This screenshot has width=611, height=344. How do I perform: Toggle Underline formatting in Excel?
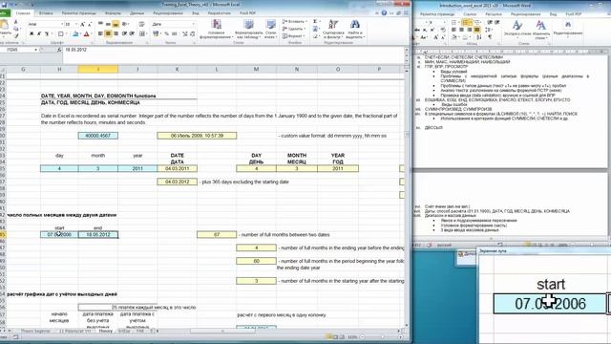click(x=47, y=34)
